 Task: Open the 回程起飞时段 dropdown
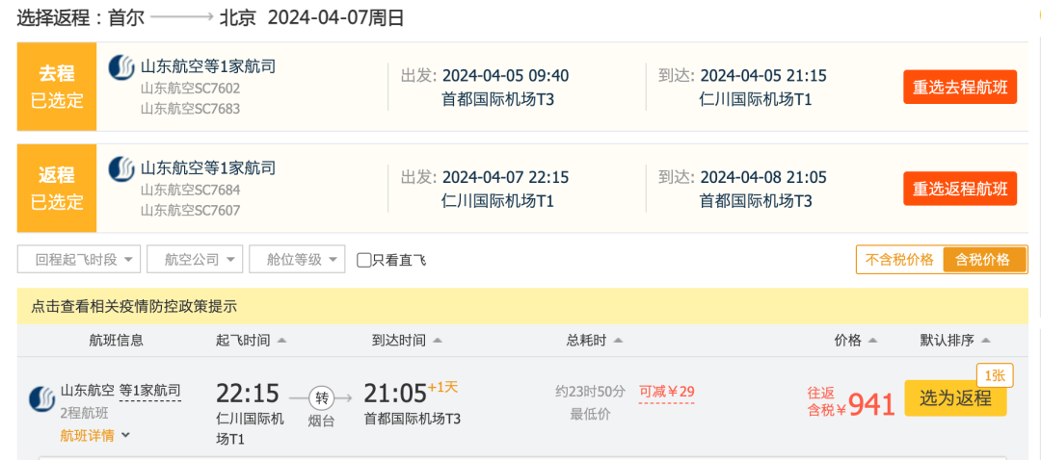(79, 260)
